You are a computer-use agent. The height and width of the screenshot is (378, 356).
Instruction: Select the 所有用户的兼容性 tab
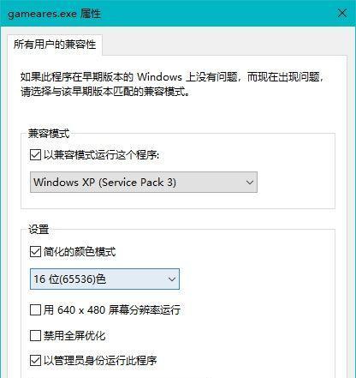point(55,45)
